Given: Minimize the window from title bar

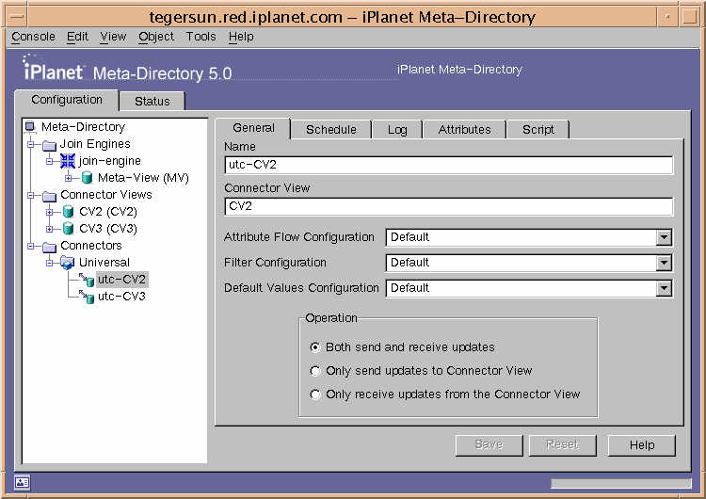Looking at the screenshot, I should 667,17.
